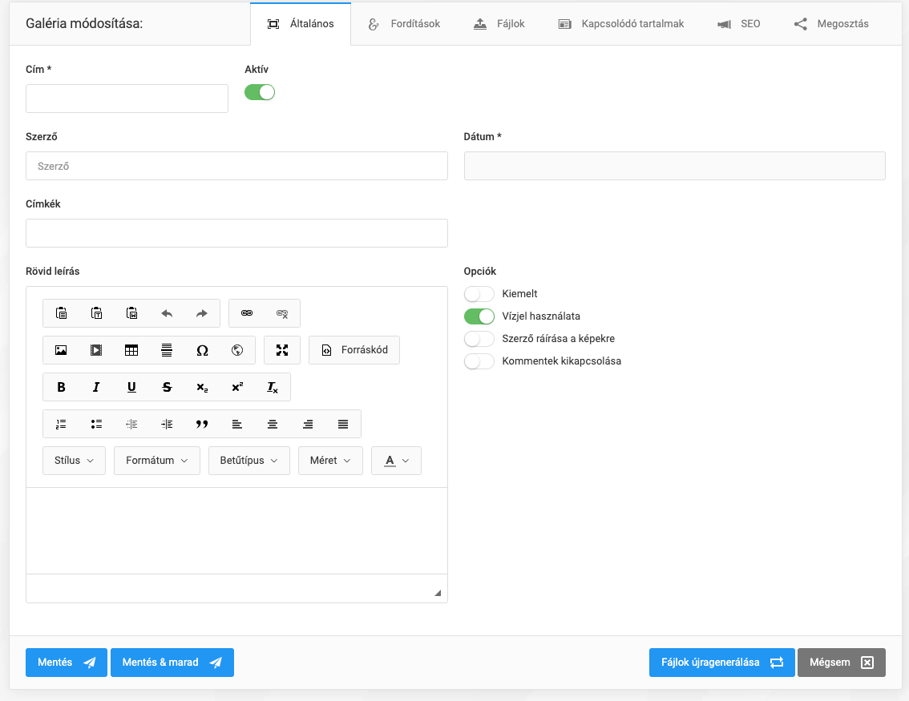Insert an image in the editor
The height and width of the screenshot is (701, 909).
(61, 350)
